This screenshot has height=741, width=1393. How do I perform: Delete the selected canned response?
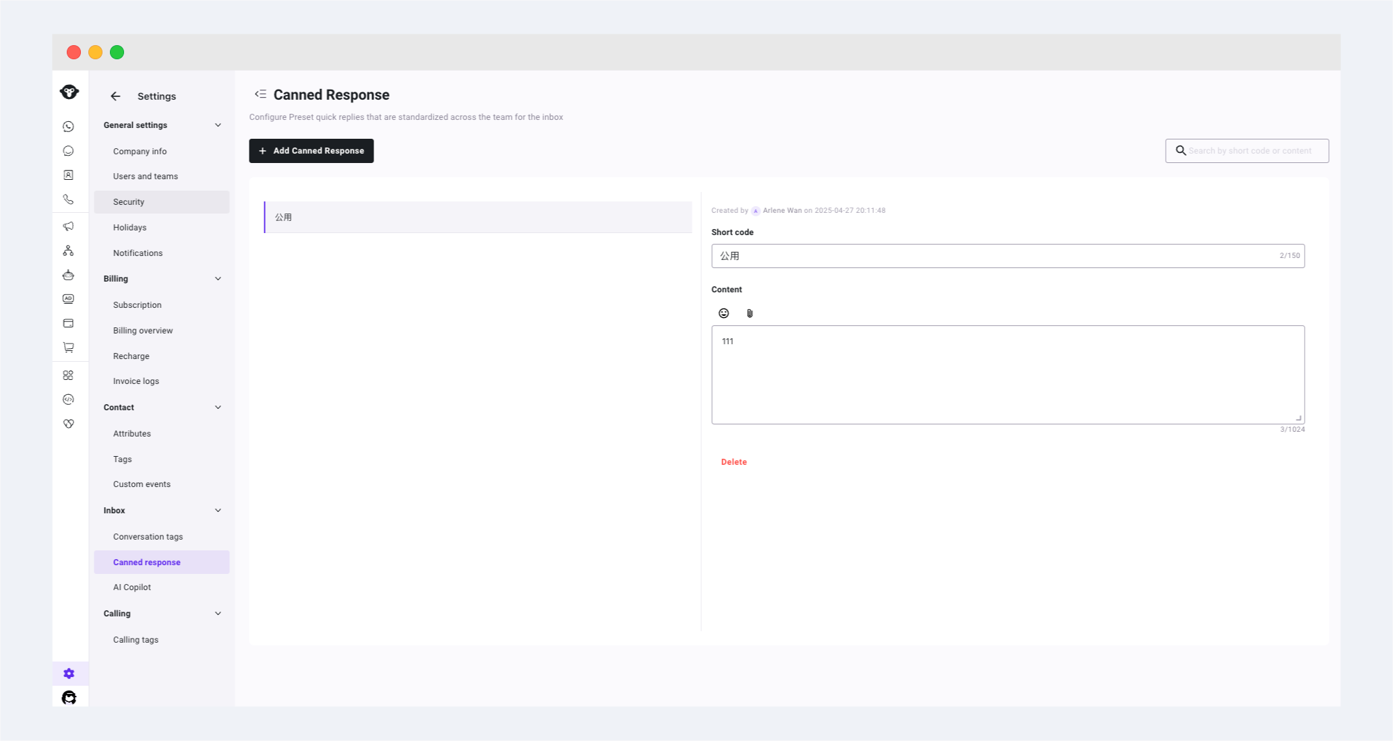734,462
